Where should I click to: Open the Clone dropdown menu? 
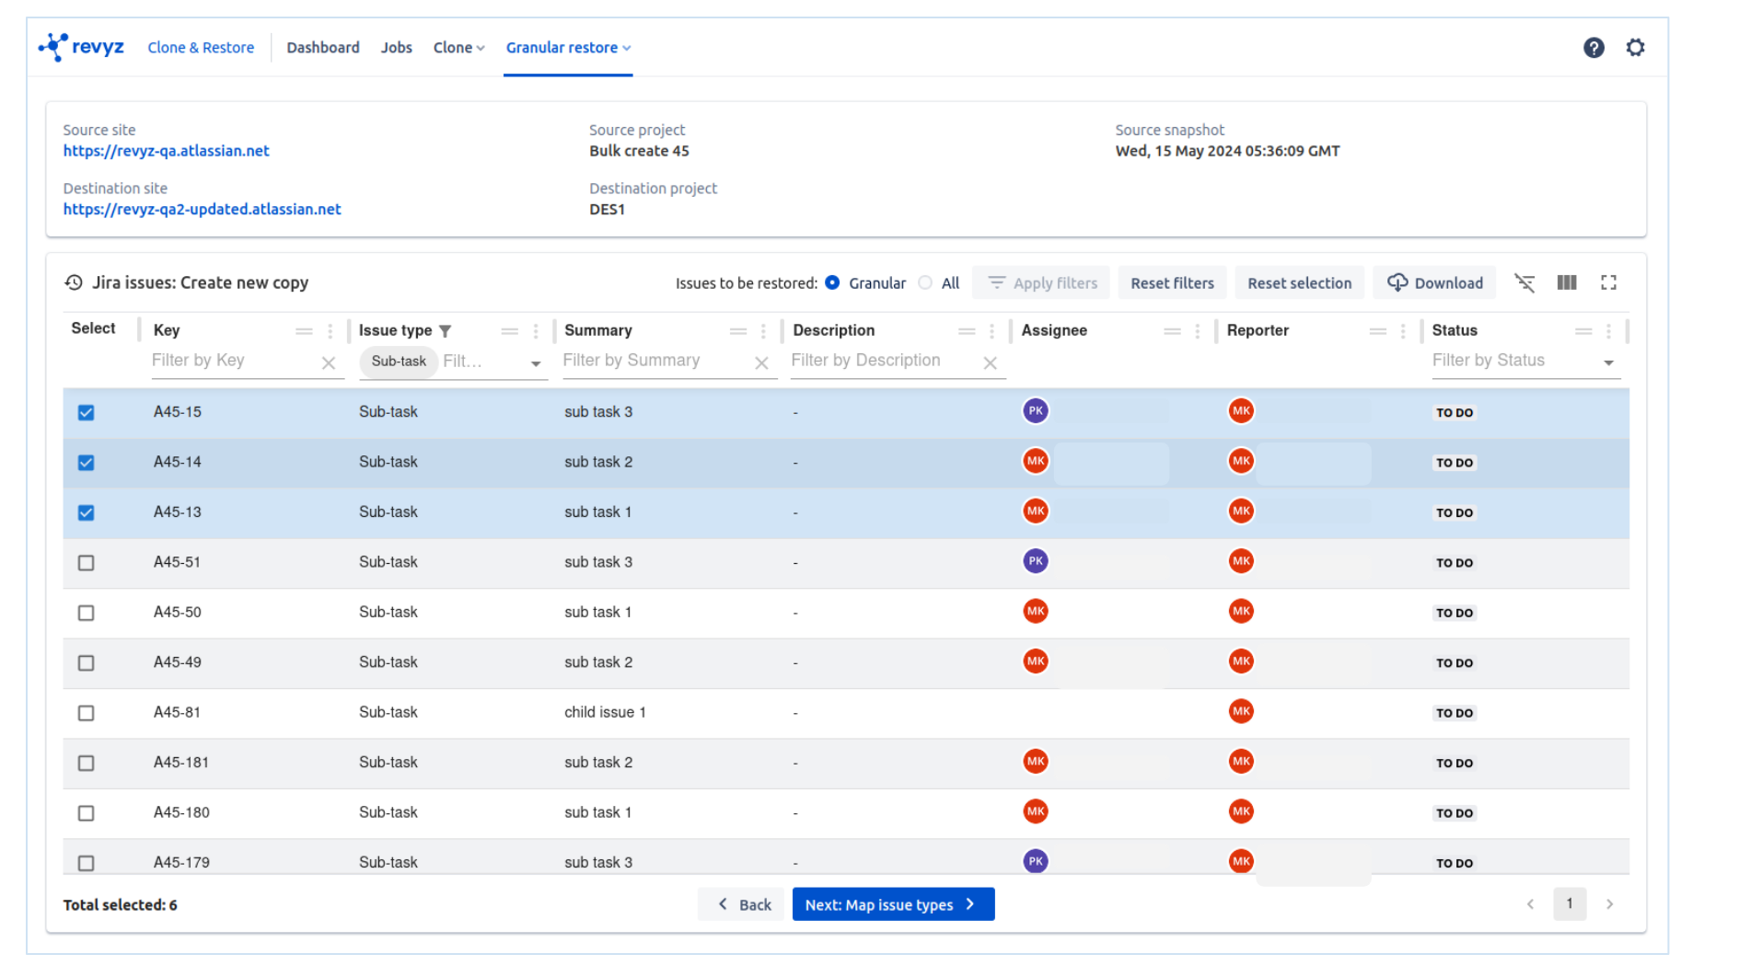coord(458,48)
